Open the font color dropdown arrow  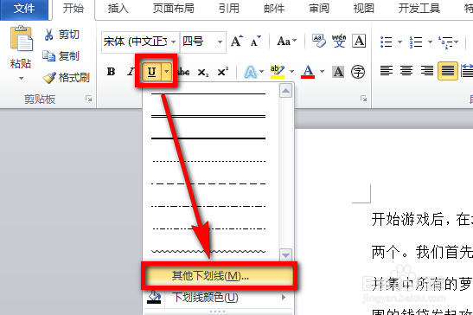(x=322, y=72)
